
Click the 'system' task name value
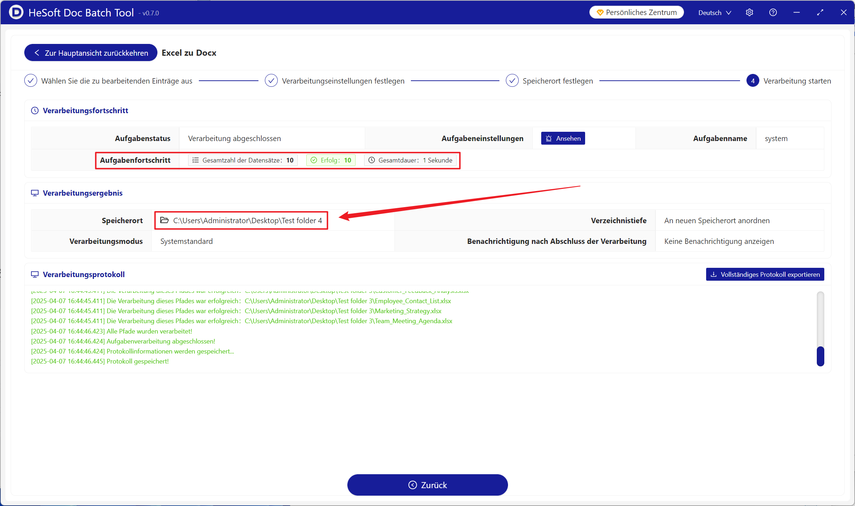pos(776,139)
